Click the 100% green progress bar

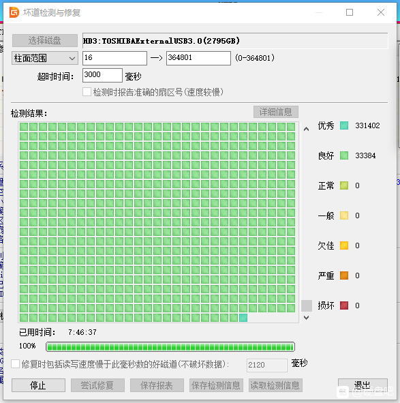(170, 346)
